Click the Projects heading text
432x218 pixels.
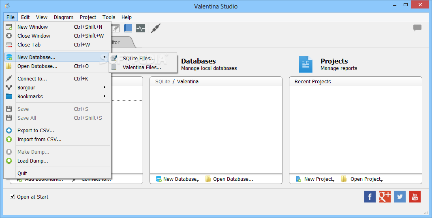(334, 61)
